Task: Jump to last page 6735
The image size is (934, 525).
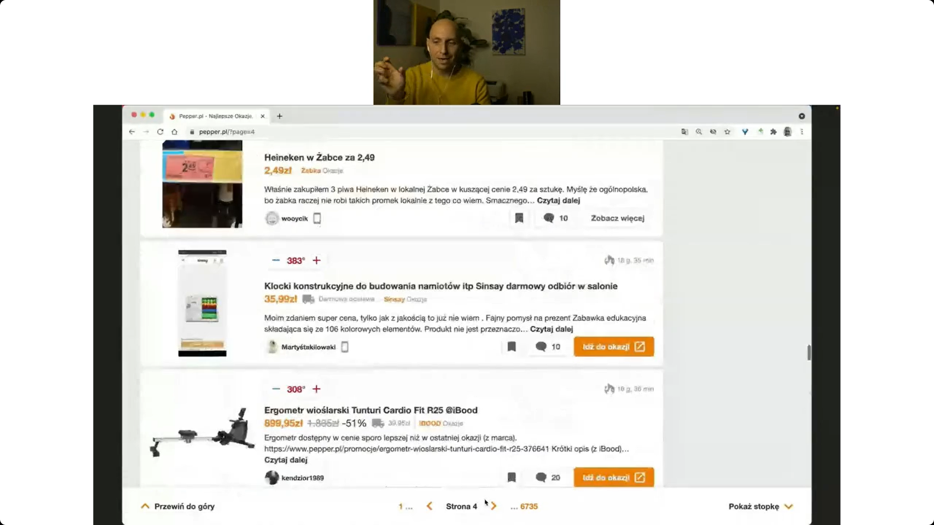Action: (529, 507)
